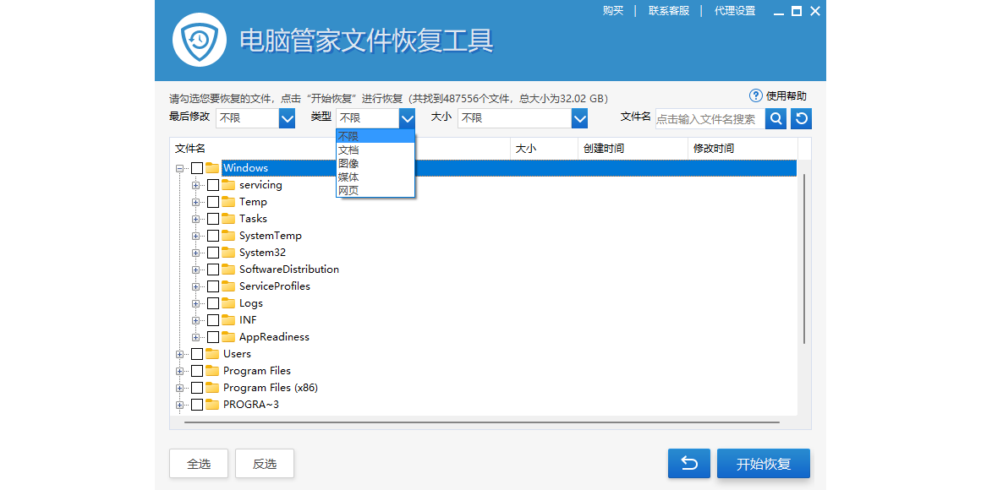The width and height of the screenshot is (981, 490).
Task: Check the Windows folder checkbox
Action: [x=197, y=168]
